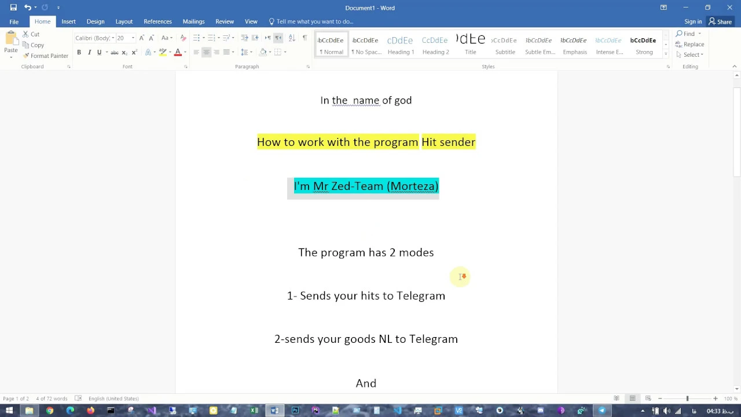
Task: Switch to the Design tab
Action: pos(96,21)
